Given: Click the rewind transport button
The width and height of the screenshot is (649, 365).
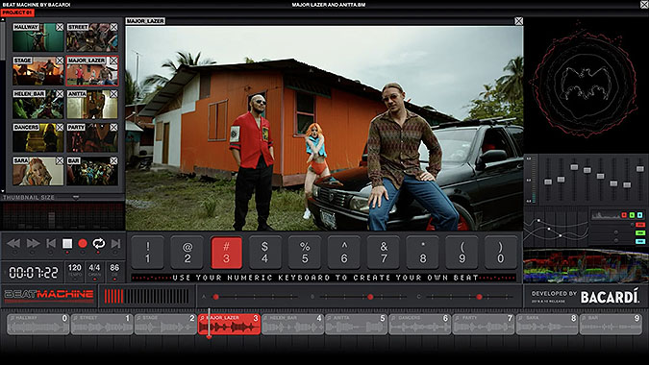Looking at the screenshot, I should click(13, 243).
